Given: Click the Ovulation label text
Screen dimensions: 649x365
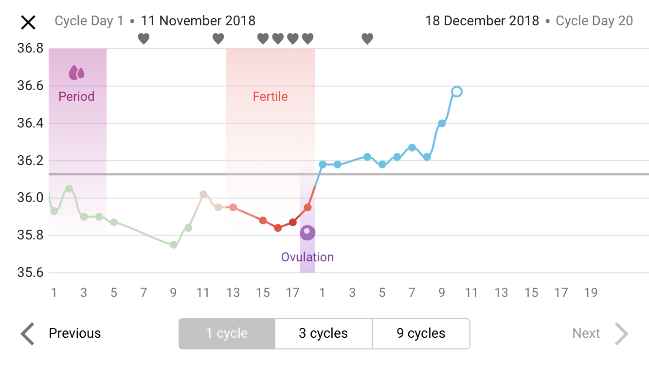Looking at the screenshot, I should tap(307, 257).
